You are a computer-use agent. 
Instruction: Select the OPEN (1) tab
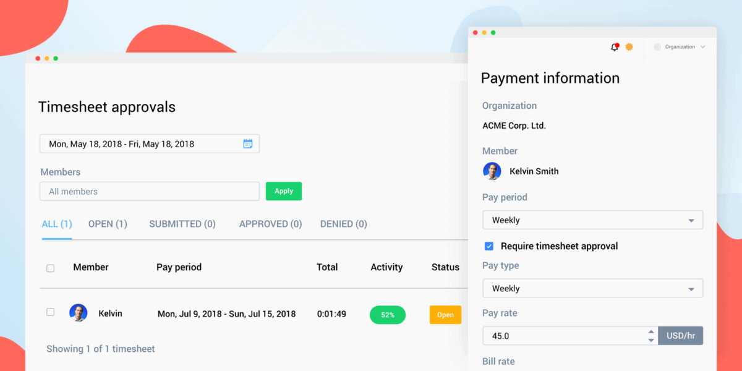108,224
